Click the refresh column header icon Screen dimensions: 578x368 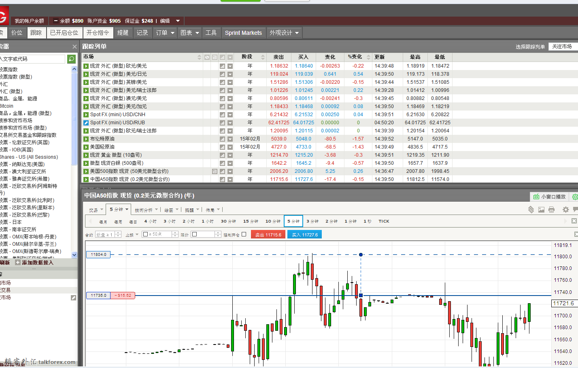coord(207,57)
